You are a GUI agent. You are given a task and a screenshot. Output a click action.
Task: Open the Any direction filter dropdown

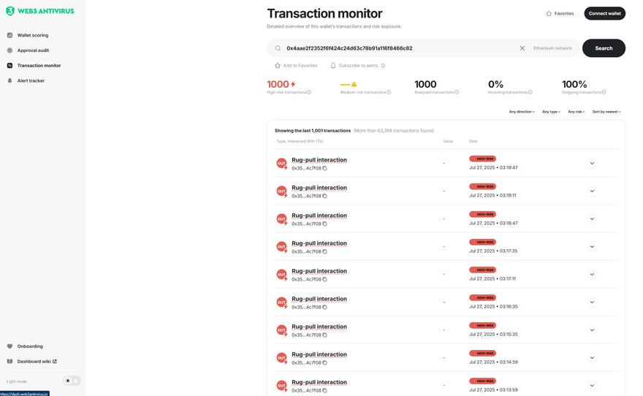coord(522,112)
